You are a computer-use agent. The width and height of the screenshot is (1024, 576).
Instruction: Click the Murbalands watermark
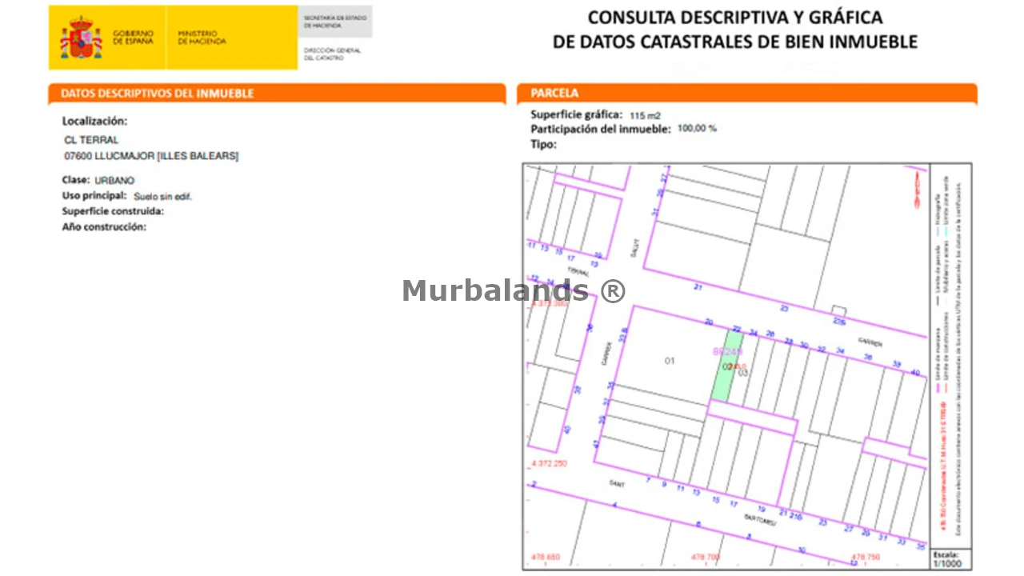coord(514,290)
